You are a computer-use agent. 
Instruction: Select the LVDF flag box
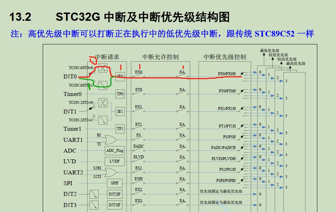pos(115,162)
